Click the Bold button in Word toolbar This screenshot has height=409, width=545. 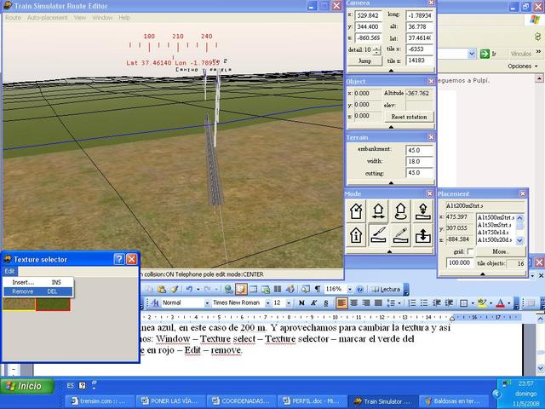pos(301,302)
